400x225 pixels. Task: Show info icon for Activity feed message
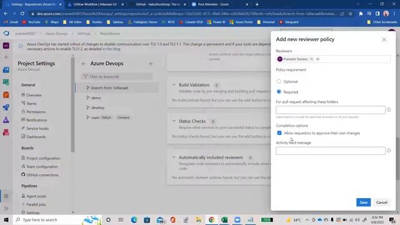(389, 151)
